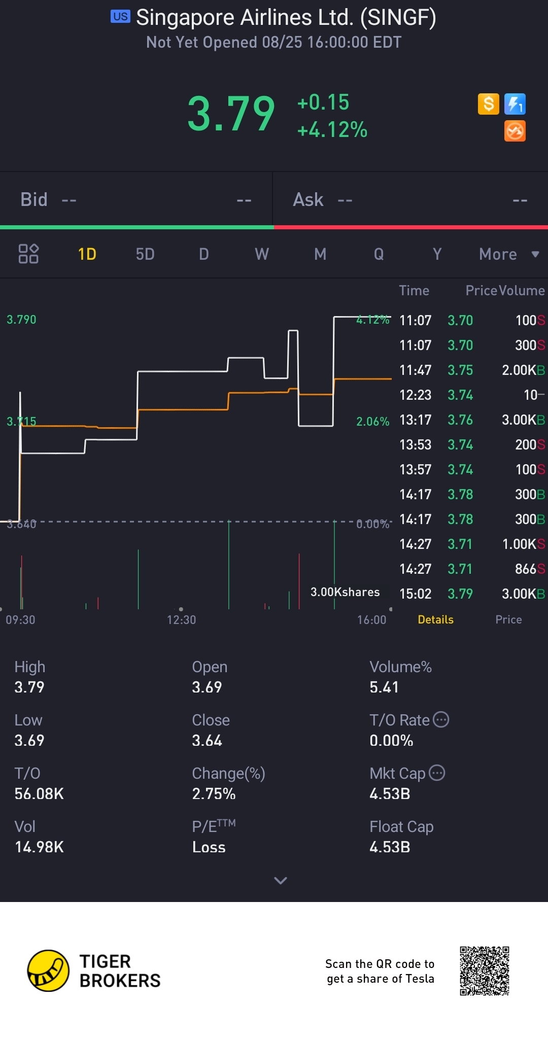Tap the Singapore Airlines Ltd. (SINGF) title
This screenshot has height=1040, width=548.
point(286,17)
